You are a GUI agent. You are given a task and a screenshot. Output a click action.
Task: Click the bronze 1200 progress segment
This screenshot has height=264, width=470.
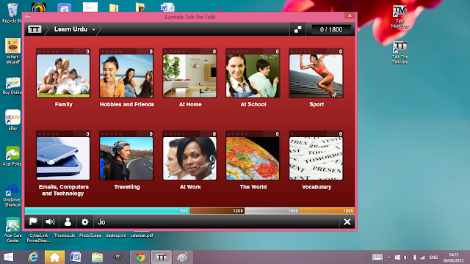tap(217, 210)
